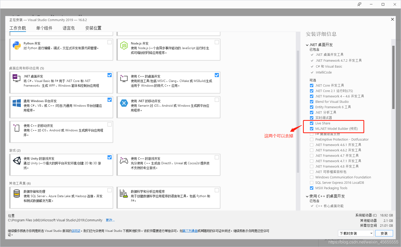This screenshot has height=247, width=401.
Task: Uncheck Blend for Visual Studio option
Action: click(311, 102)
